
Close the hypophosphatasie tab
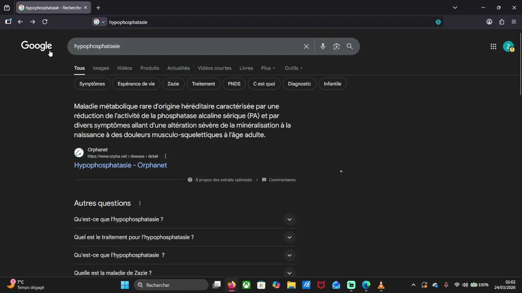pyautogui.click(x=85, y=8)
